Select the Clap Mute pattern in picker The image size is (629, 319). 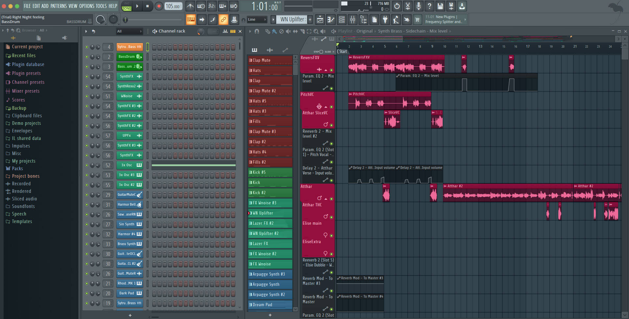pos(270,60)
